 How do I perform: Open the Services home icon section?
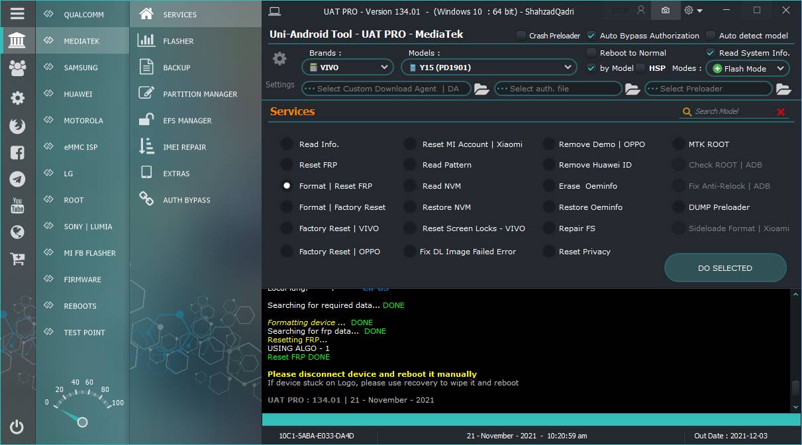click(147, 14)
